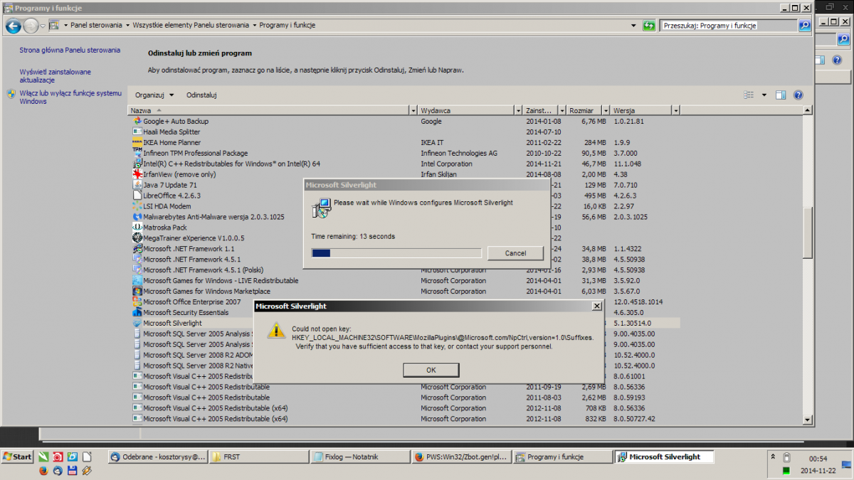Switch to Programy i funkcje on the taskbar
The width and height of the screenshot is (854, 480).
[564, 457]
